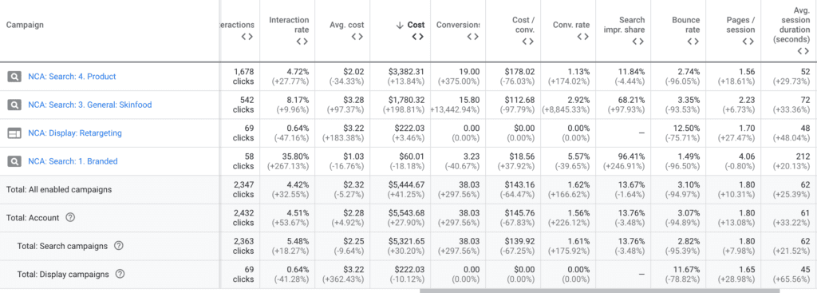This screenshot has height=293, width=817.
Task: Sort by the Cost column header
Action: (x=416, y=25)
